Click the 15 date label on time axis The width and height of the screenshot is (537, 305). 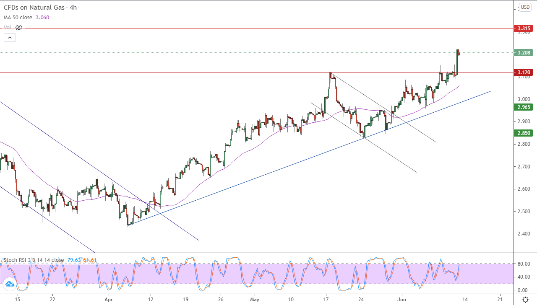tap(17, 300)
